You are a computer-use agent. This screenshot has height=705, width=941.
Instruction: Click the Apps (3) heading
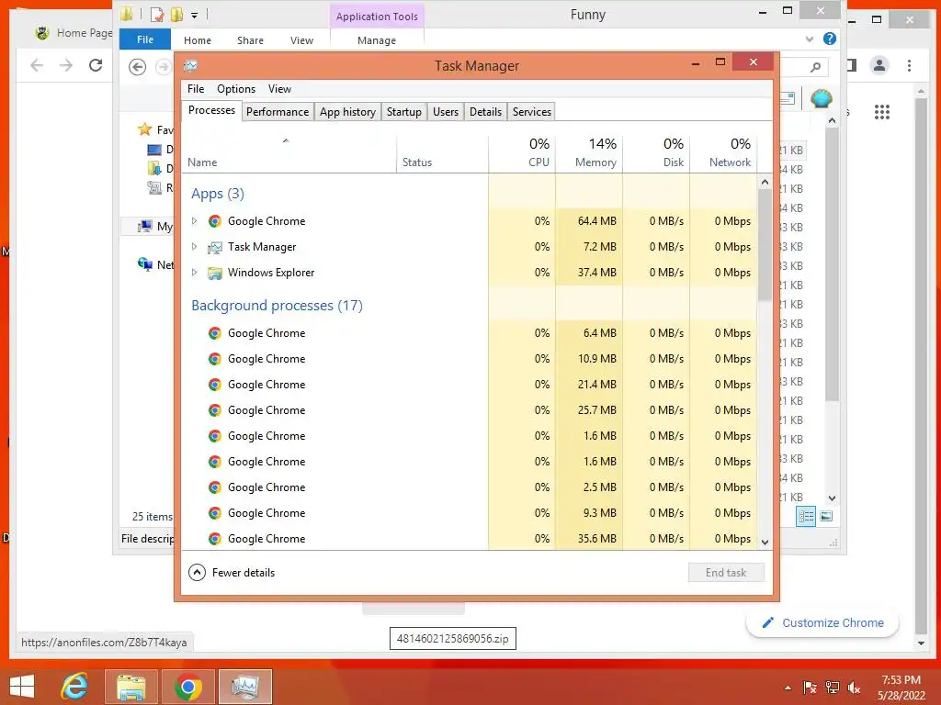click(x=217, y=194)
